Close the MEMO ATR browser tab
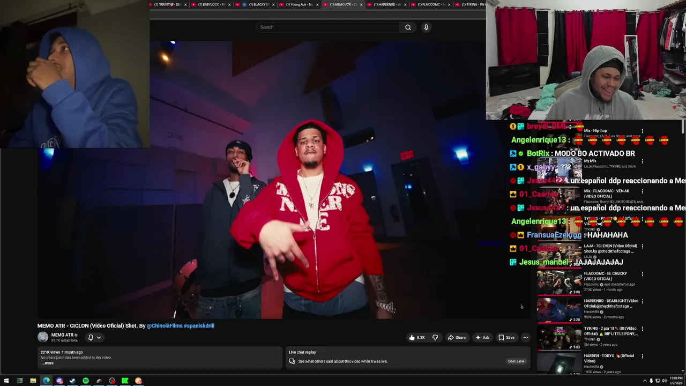Viewport: 686px width, 386px height. 361,4
